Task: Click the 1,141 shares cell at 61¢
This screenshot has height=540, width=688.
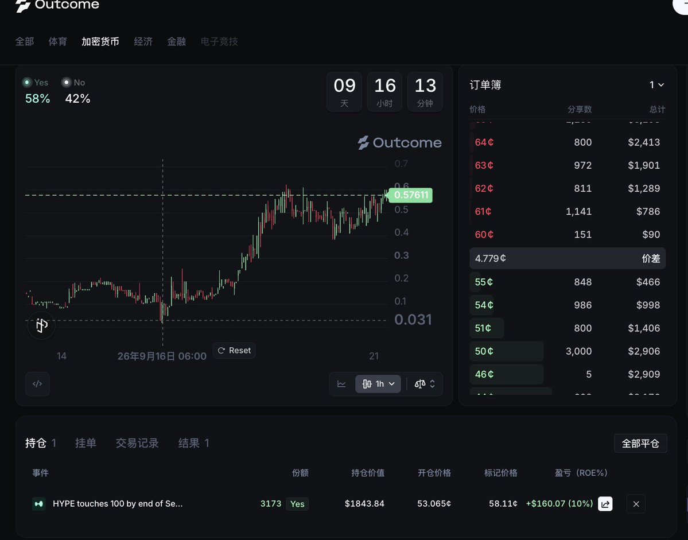Action: point(579,211)
